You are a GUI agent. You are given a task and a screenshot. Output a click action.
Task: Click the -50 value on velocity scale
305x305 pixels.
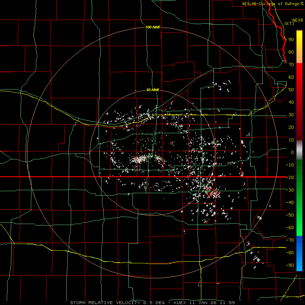click(x=290, y=215)
